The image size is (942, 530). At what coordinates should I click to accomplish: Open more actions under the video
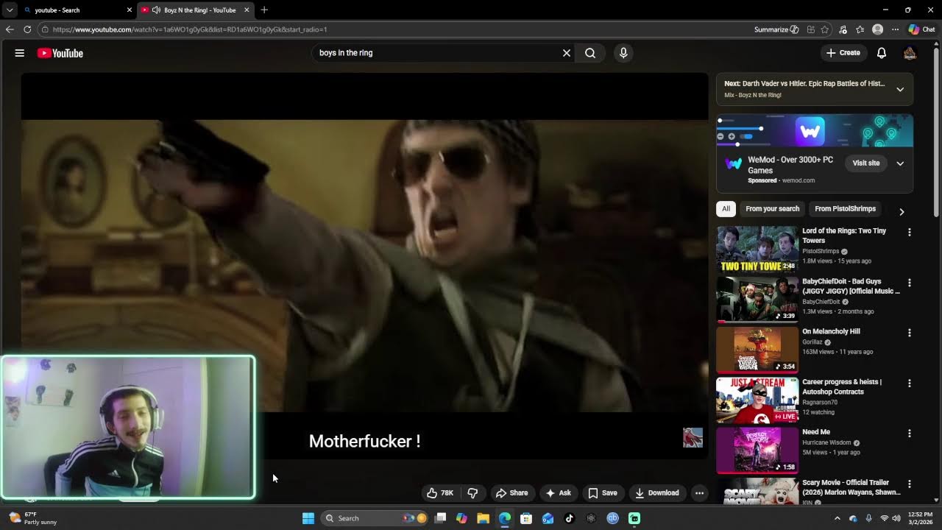700,493
